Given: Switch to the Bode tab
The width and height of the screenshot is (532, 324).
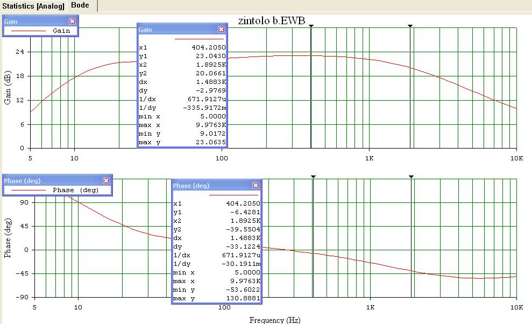Looking at the screenshot, I should point(80,5).
